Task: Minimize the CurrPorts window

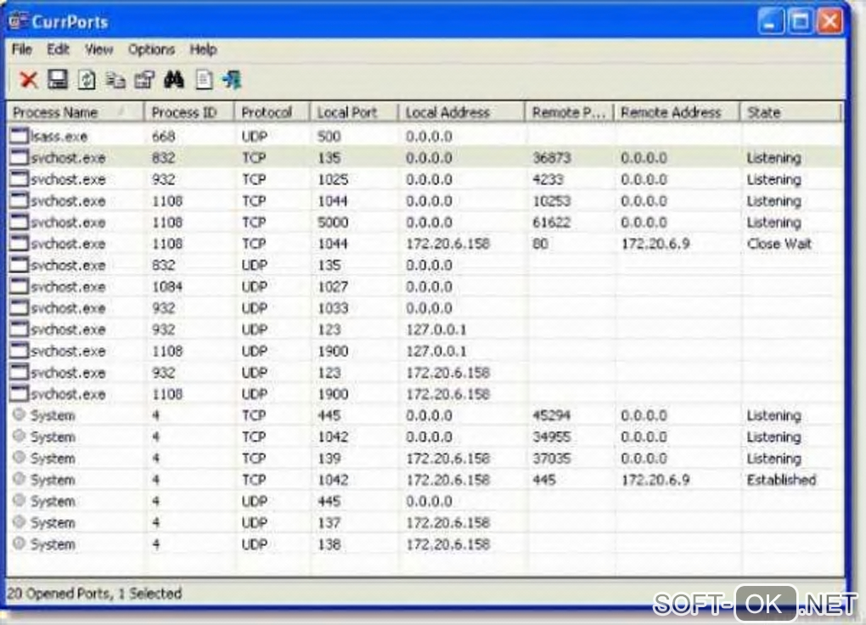Action: 770,21
